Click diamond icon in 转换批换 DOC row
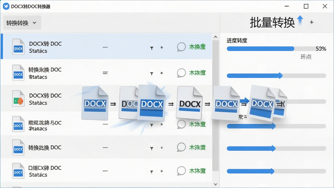 click(x=162, y=148)
